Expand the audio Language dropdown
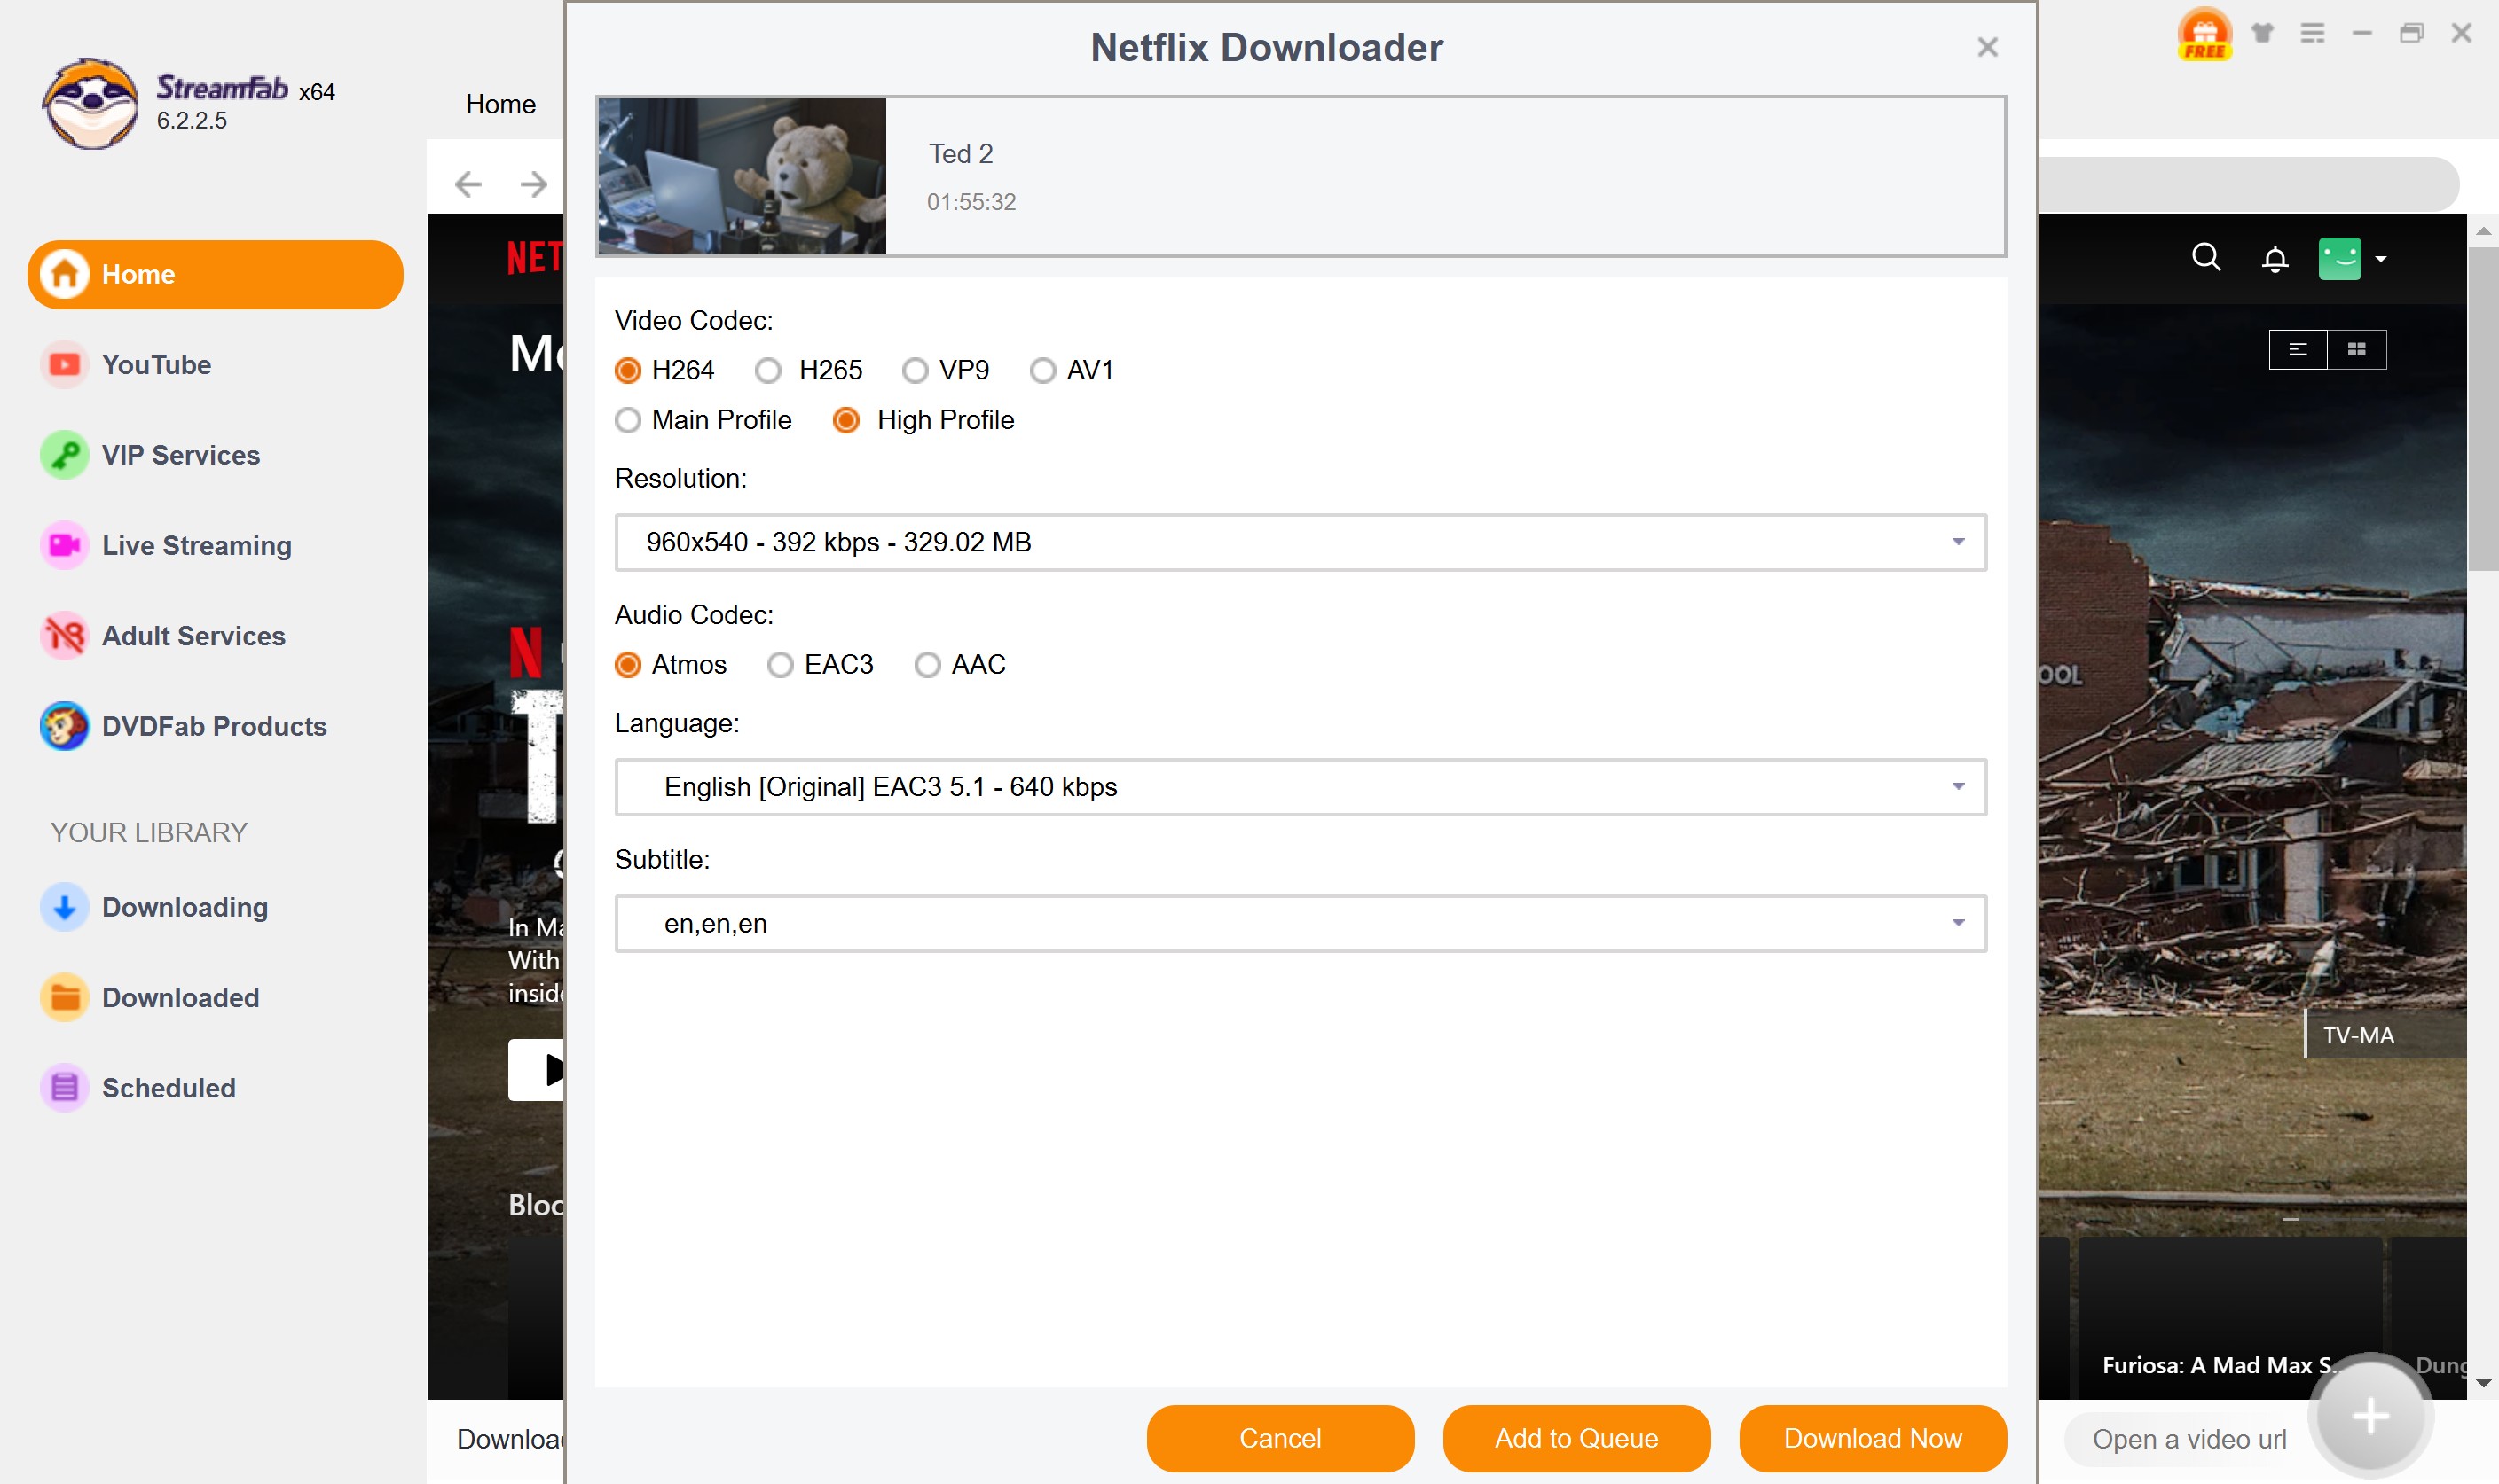This screenshot has height=1484, width=2499. (x=1301, y=787)
